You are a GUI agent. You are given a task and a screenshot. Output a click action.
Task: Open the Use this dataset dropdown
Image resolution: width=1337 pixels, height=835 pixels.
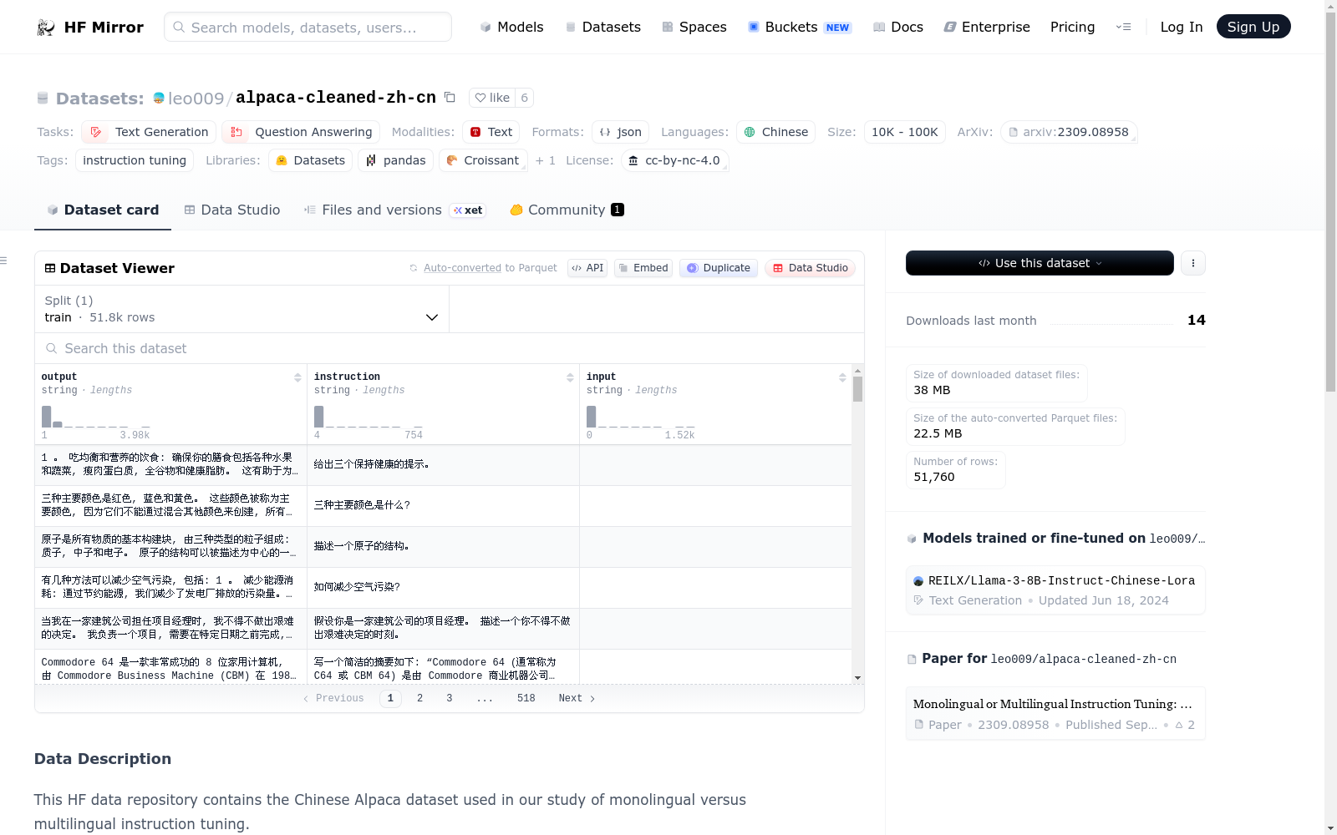[1040, 263]
